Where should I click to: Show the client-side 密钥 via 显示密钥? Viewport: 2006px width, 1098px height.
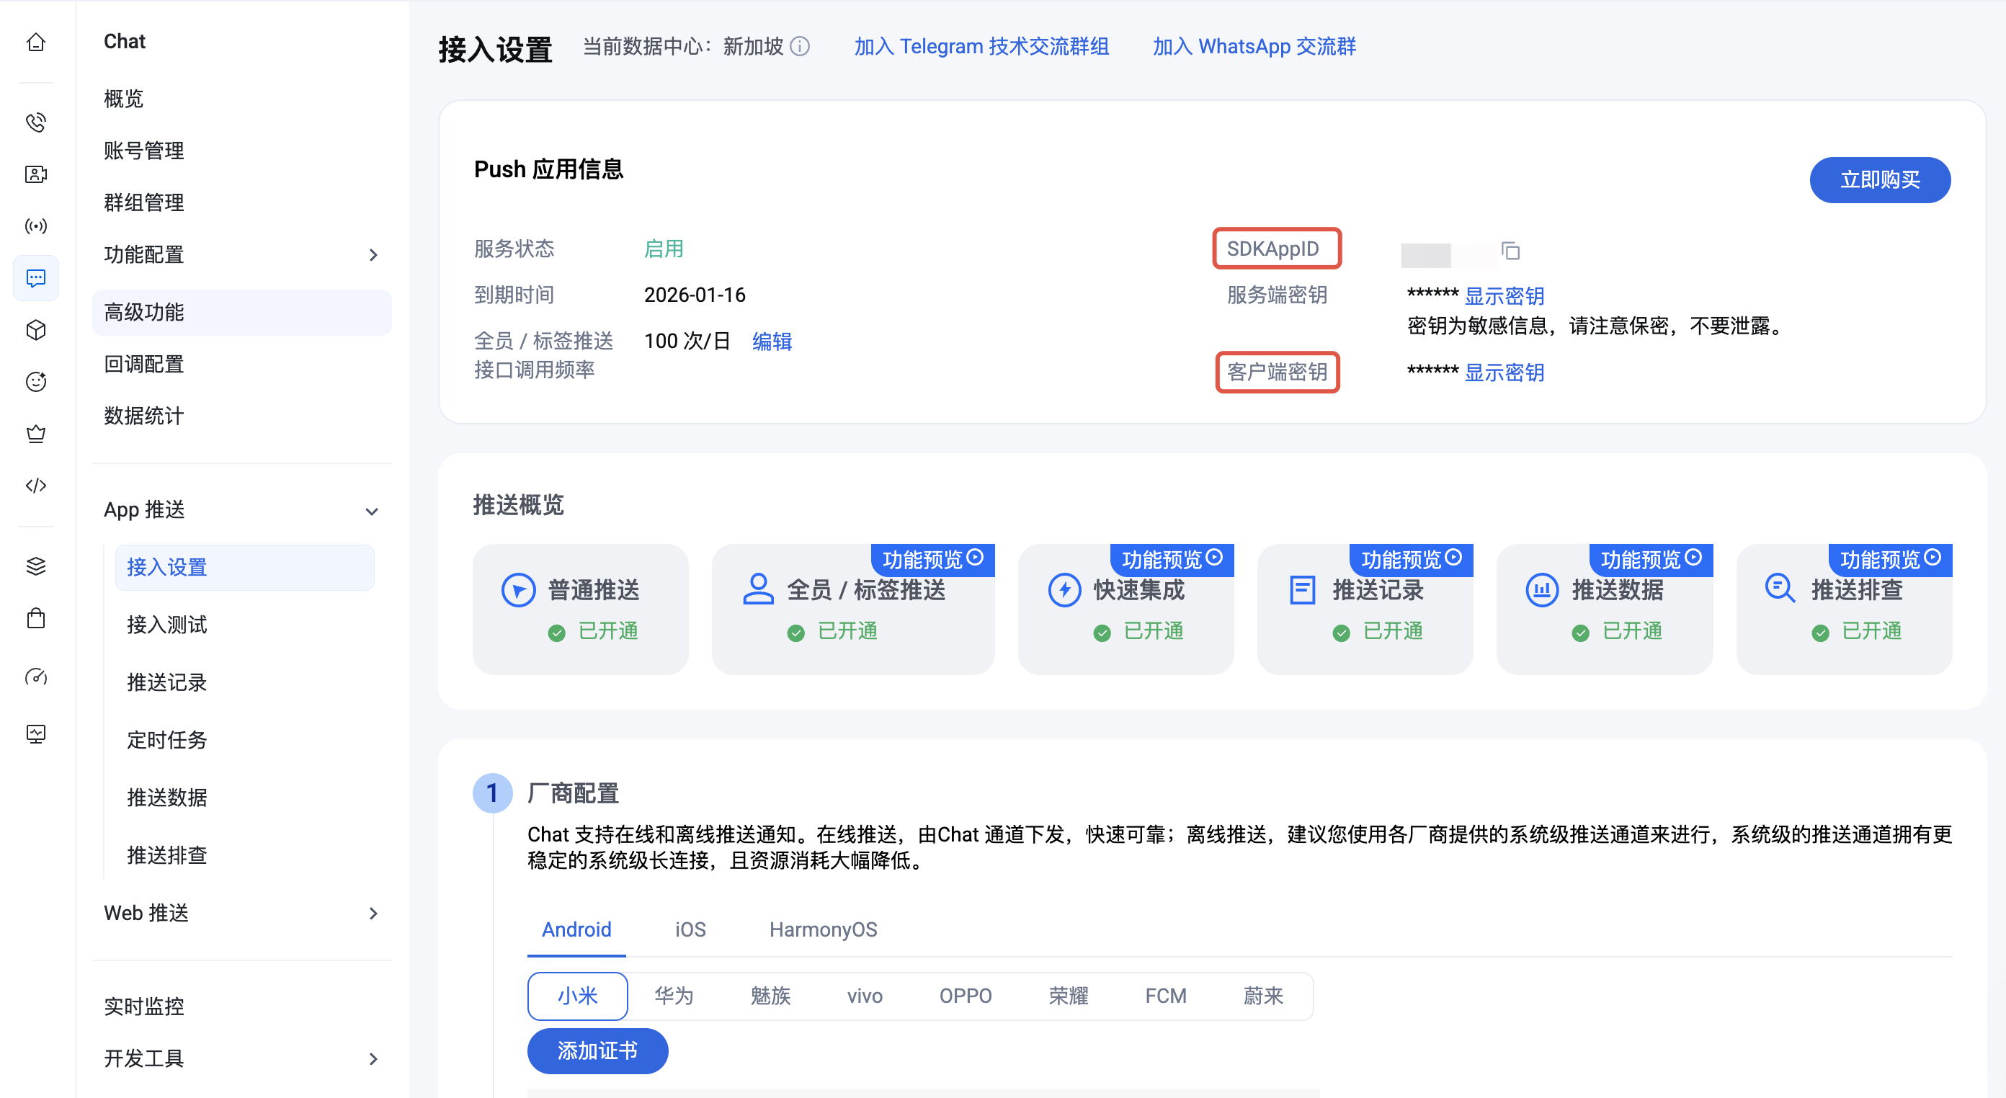[x=1504, y=373]
